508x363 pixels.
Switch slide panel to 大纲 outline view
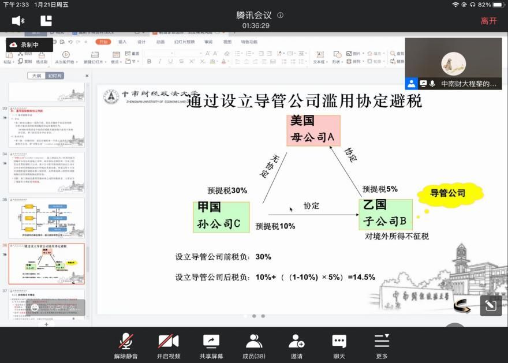coord(37,76)
